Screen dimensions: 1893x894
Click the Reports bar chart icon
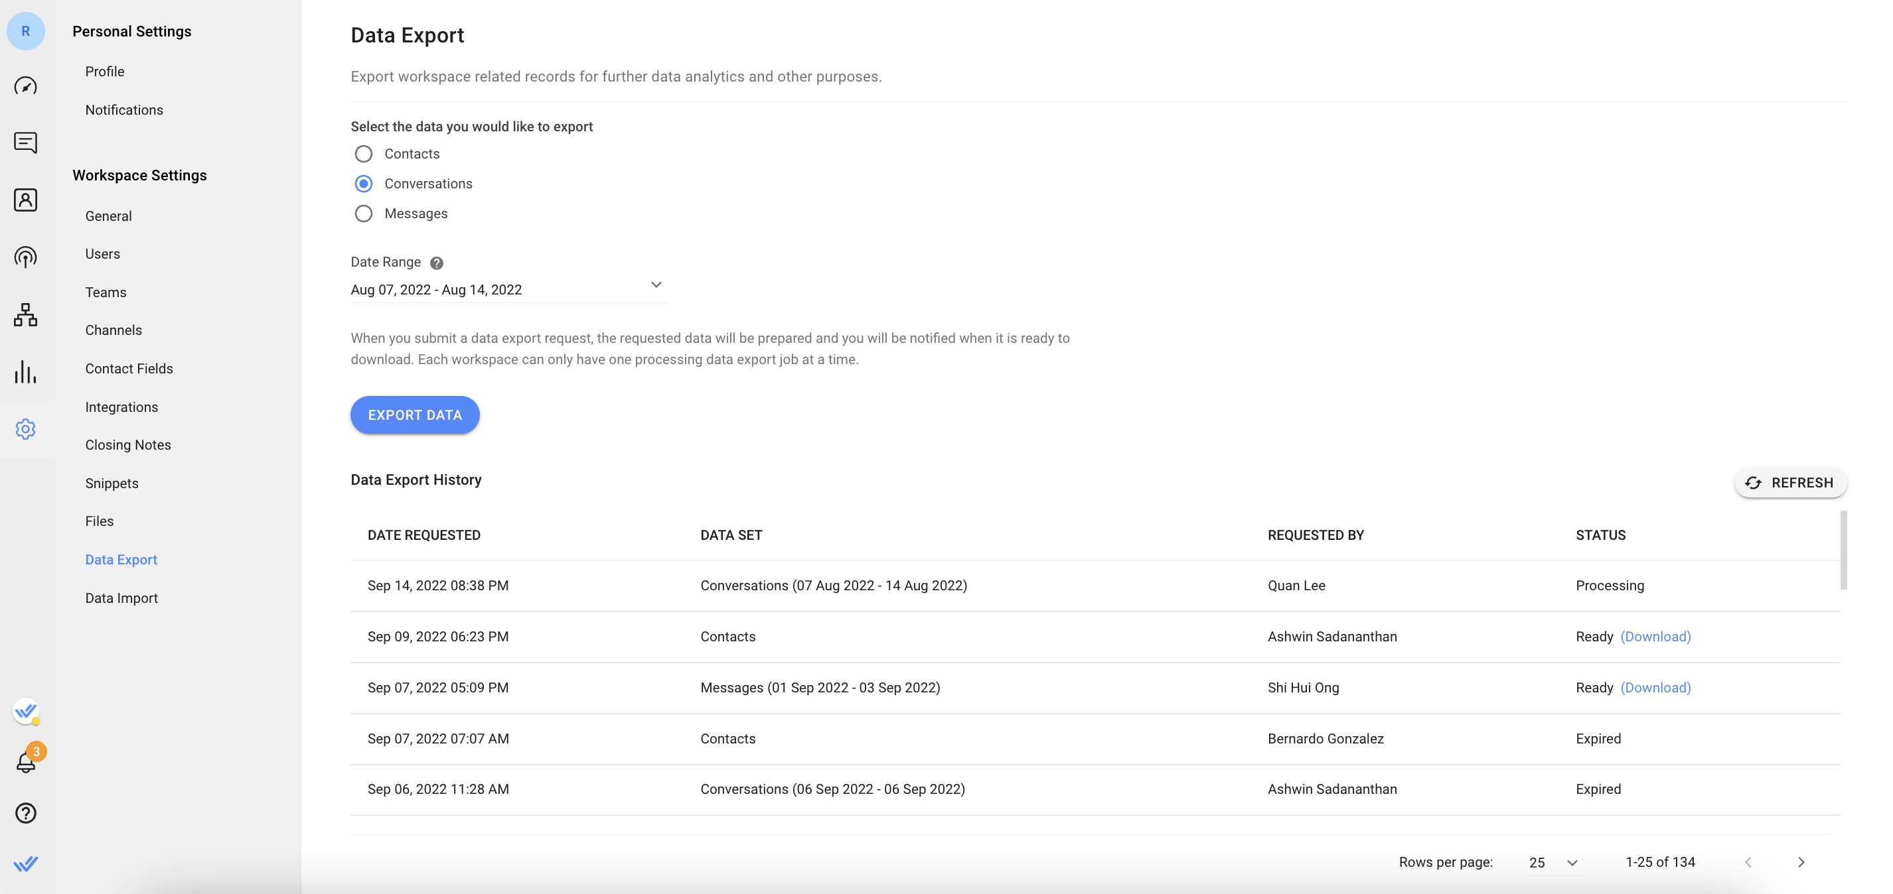pyautogui.click(x=25, y=371)
